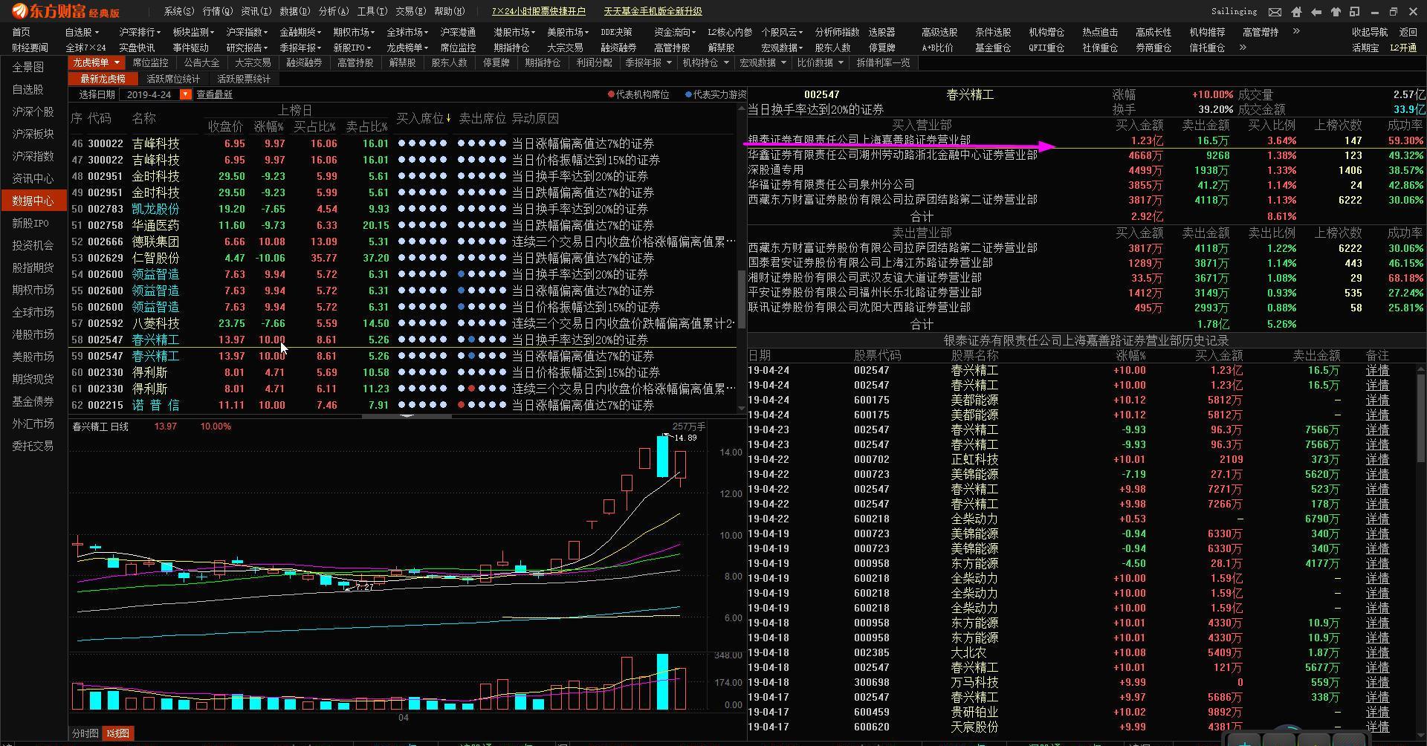
Task: Click the 返回 button
Action: click(x=1408, y=32)
